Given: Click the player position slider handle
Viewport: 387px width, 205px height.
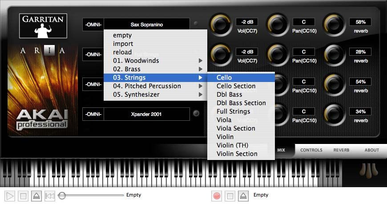Looking at the screenshot, I should (63, 196).
